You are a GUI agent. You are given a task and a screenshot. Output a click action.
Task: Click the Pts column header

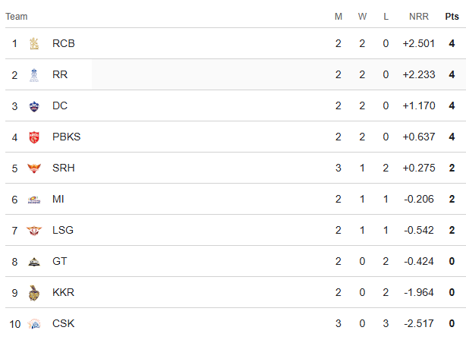pos(452,17)
